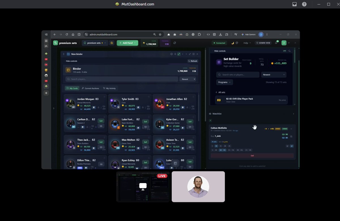Viewport: 340px width, 221px height.
Task: Open the 82-83 OVR Elite Player Pack set
Action: (x=252, y=100)
